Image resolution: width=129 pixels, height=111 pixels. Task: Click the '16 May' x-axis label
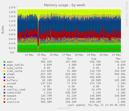(x=54, y=55)
